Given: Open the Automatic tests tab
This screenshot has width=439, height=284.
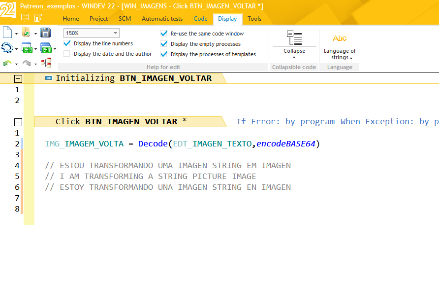Looking at the screenshot, I should point(162,19).
